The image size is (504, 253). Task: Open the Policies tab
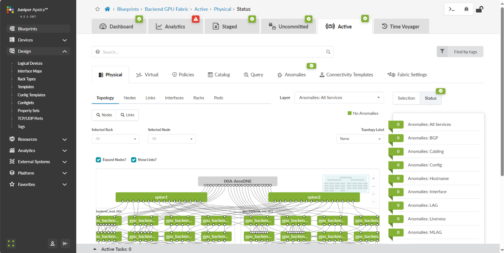click(183, 75)
